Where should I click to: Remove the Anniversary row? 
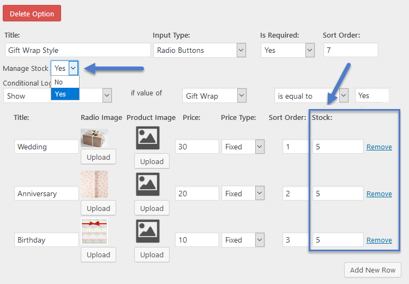[379, 194]
